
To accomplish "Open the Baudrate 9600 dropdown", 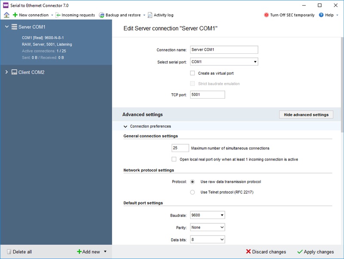I will pyautogui.click(x=207, y=215).
